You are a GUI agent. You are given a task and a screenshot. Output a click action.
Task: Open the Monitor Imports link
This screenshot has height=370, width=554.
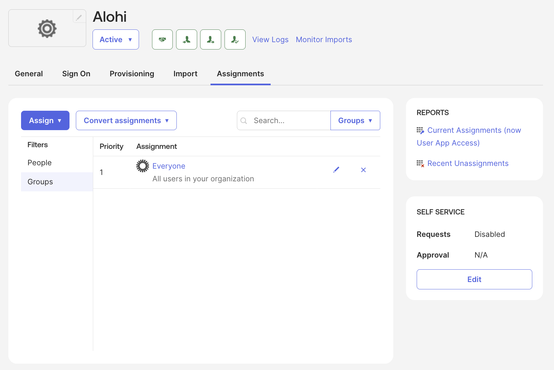pyautogui.click(x=324, y=39)
